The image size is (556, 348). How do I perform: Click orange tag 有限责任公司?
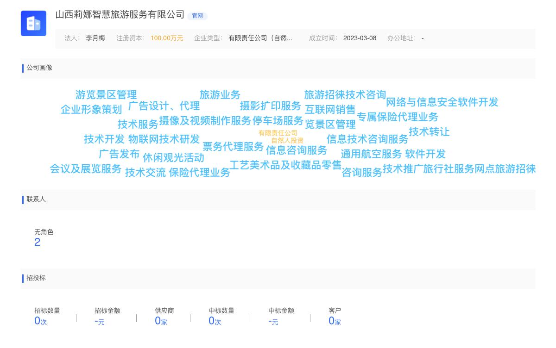(x=278, y=133)
